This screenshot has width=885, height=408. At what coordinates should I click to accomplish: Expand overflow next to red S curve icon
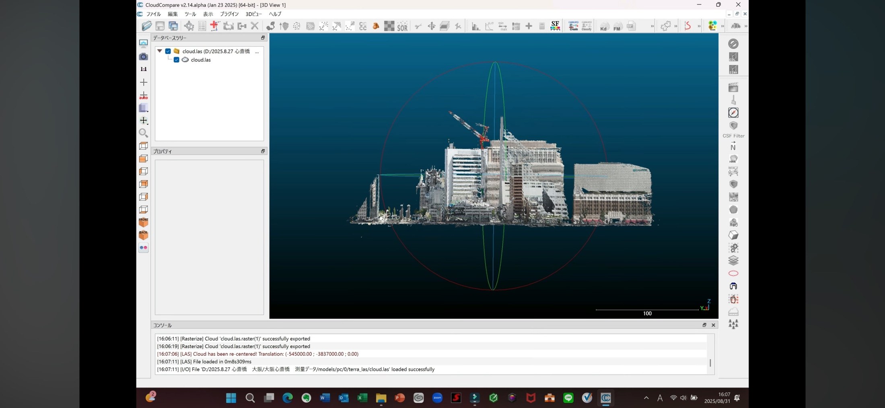(x=699, y=27)
